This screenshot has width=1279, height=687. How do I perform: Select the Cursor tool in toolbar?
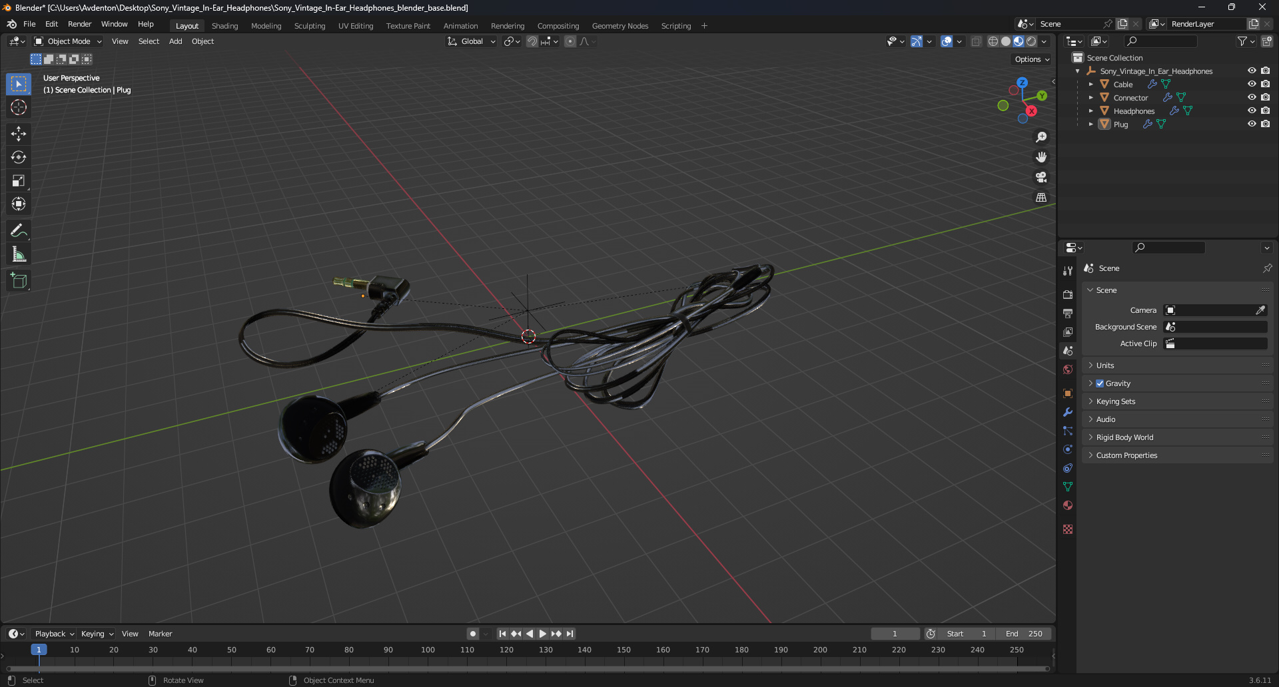tap(19, 107)
